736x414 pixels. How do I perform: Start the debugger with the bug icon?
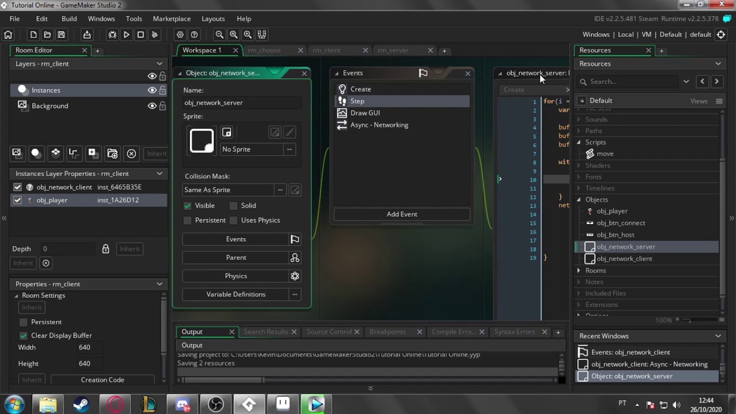coord(112,34)
